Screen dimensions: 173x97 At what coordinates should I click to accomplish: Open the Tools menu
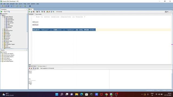[x=29, y=4]
